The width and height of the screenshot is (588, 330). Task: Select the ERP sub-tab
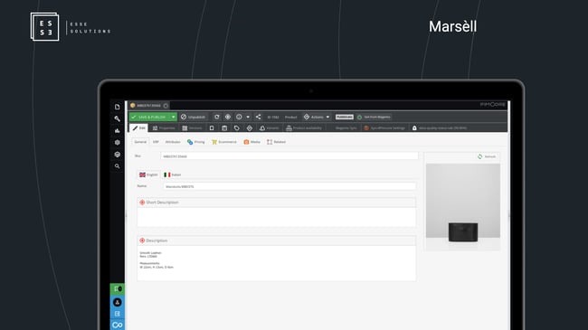pos(156,142)
